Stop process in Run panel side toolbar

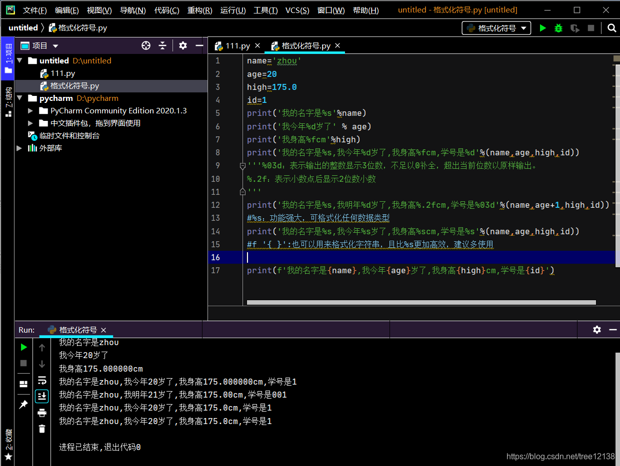(x=23, y=363)
